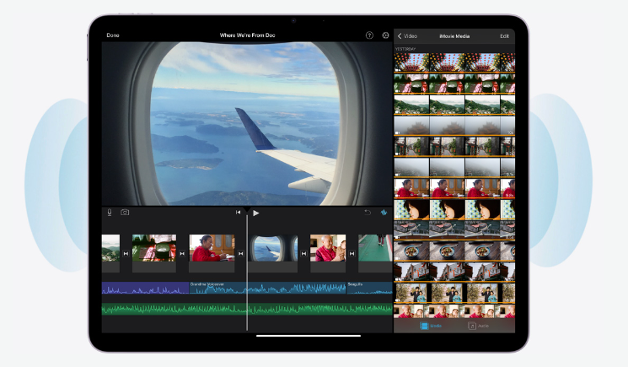The height and width of the screenshot is (367, 628).
Task: Open transition after the cooking pot clip
Action: pos(182,254)
